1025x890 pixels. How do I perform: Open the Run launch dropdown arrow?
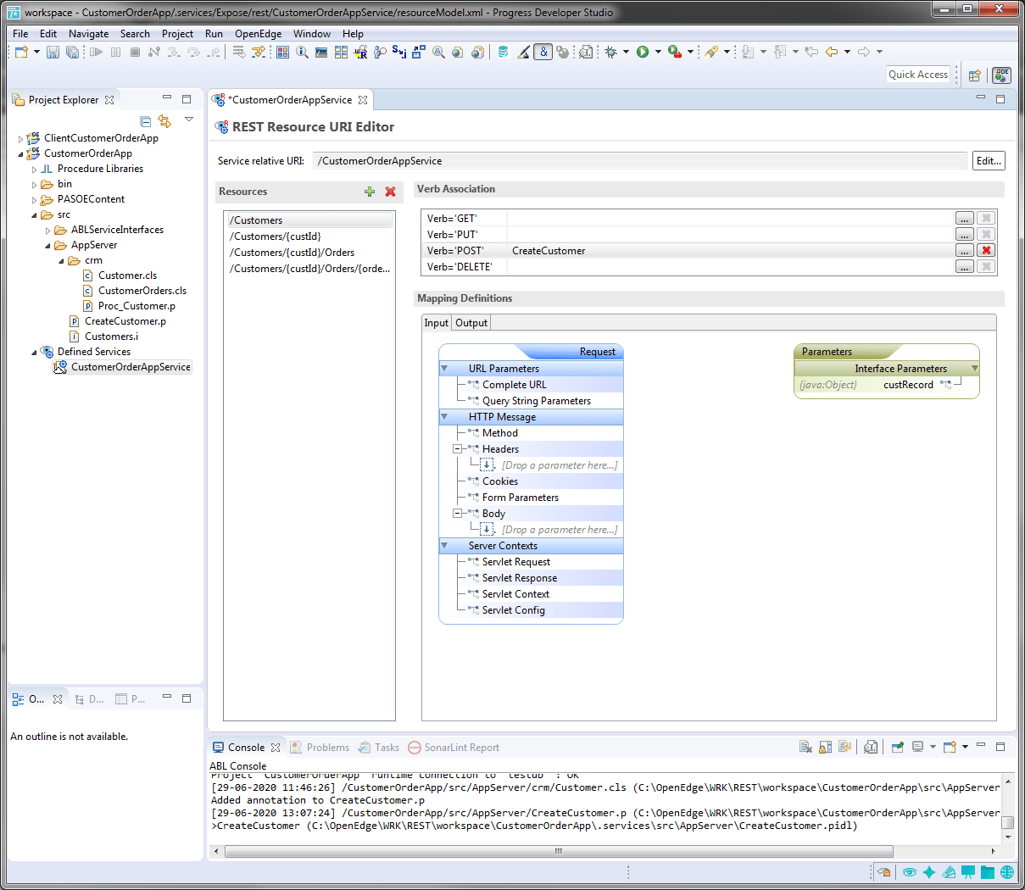(658, 52)
